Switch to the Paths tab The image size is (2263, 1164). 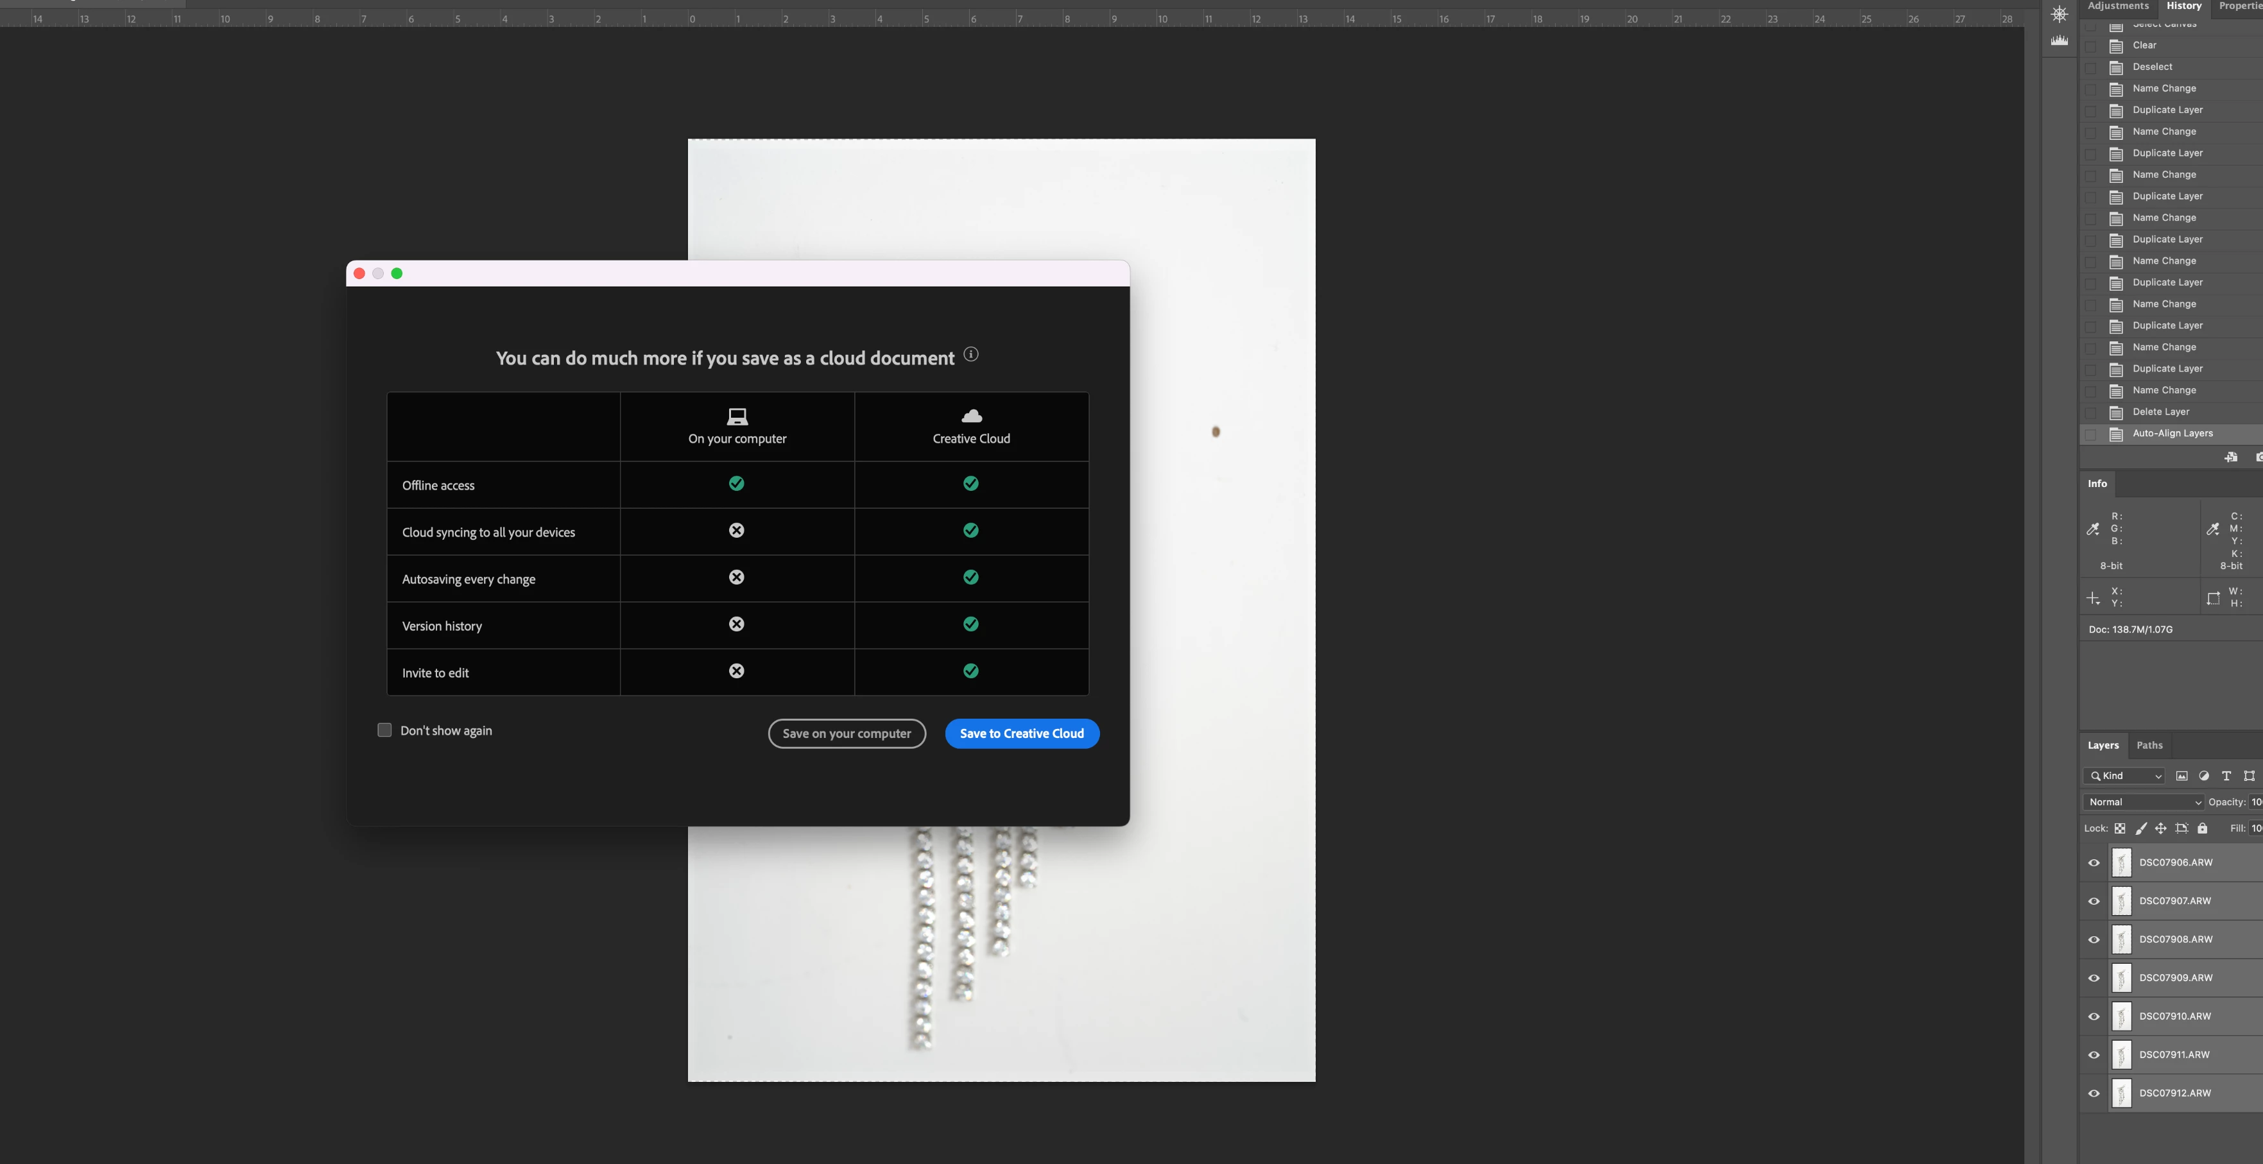(2149, 745)
